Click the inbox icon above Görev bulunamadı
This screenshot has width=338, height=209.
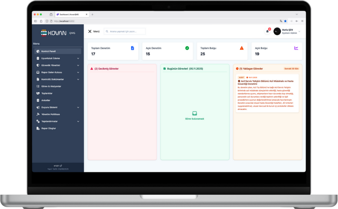point(195,114)
